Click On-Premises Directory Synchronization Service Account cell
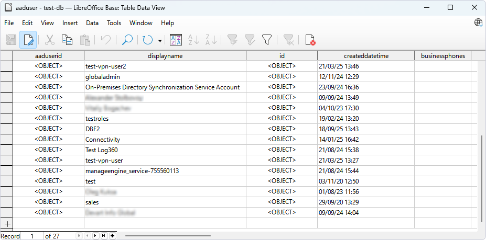This screenshot has width=486, height=240. (165, 87)
